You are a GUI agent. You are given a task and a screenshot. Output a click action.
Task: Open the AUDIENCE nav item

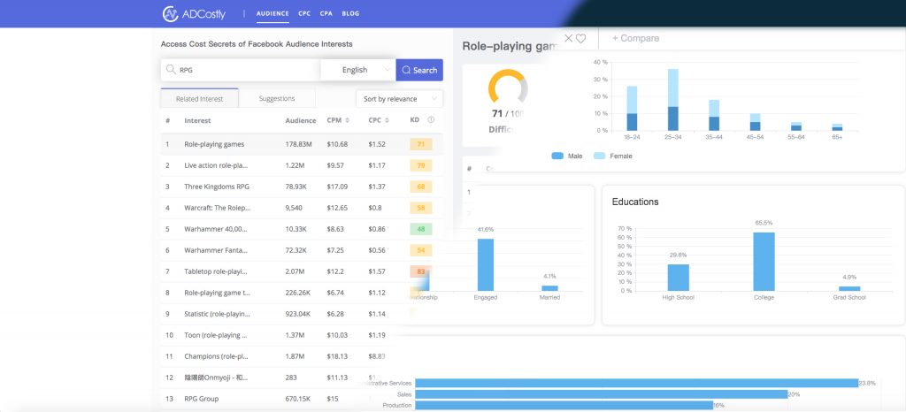pyautogui.click(x=273, y=13)
